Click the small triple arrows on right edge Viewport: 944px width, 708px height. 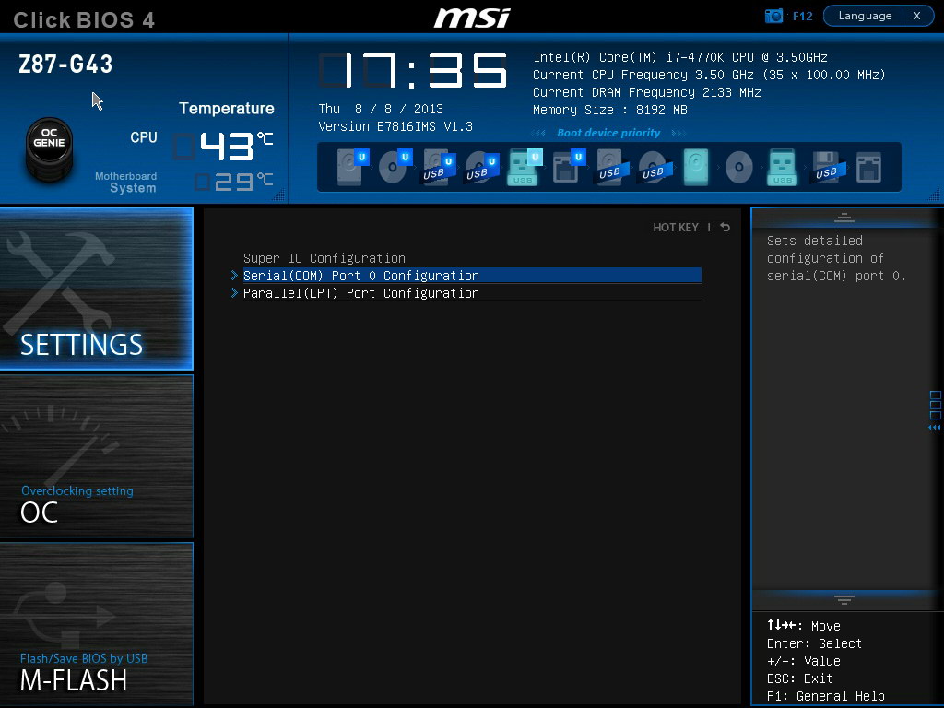click(935, 428)
